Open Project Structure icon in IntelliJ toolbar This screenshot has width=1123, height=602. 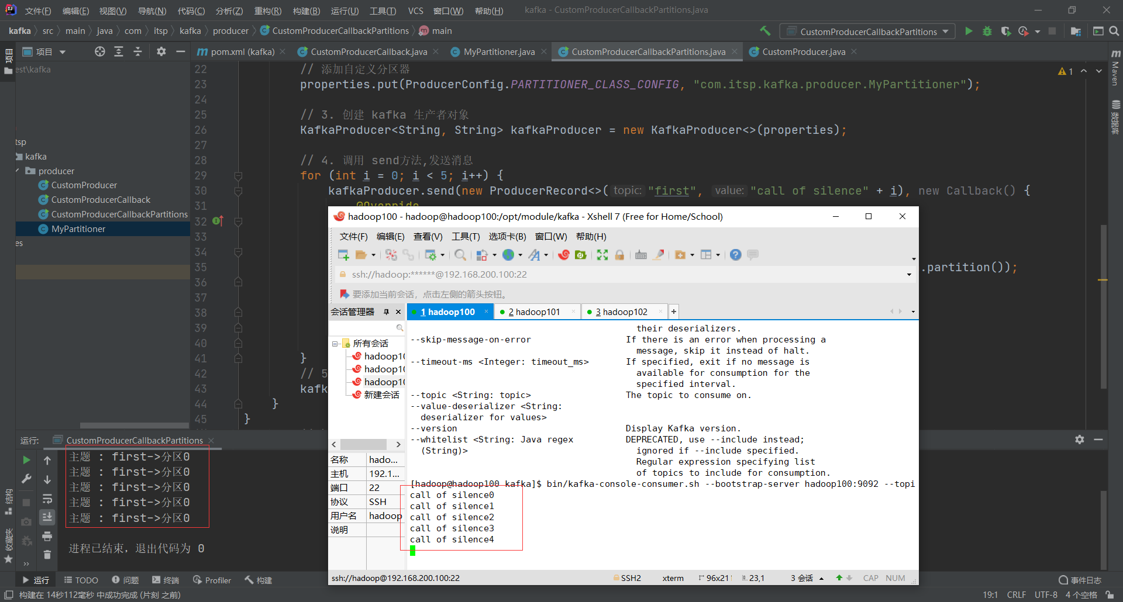point(1076,31)
